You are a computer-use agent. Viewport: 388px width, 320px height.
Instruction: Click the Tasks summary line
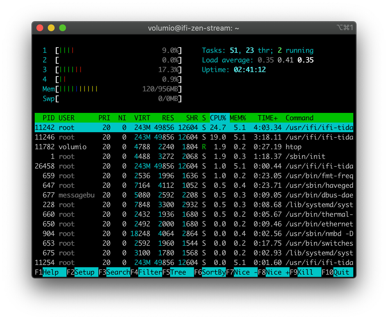point(258,50)
